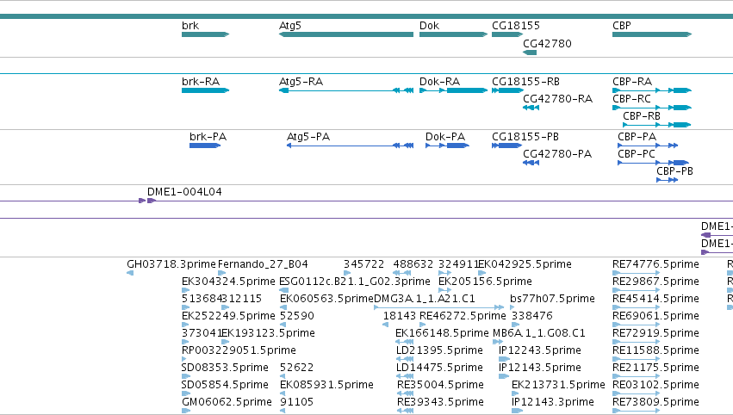Click the Dok-RA transcript glyph

(x=453, y=90)
